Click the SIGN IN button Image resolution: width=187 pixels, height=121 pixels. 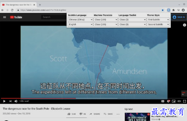179,17
